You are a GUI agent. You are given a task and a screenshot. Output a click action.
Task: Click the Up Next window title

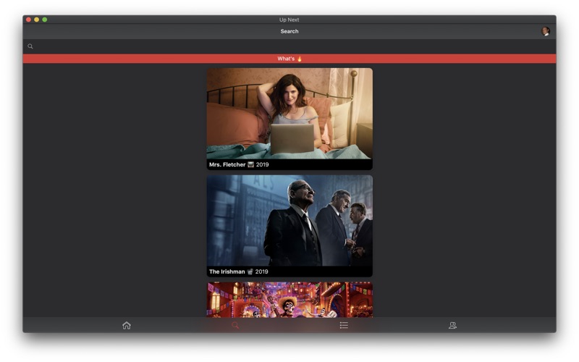pyautogui.click(x=289, y=20)
